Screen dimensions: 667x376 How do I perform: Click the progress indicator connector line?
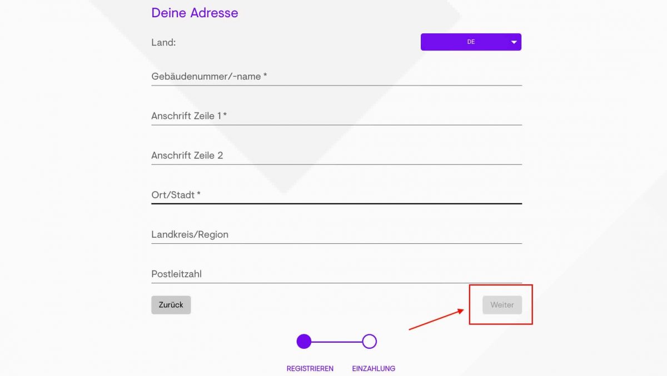coord(337,342)
